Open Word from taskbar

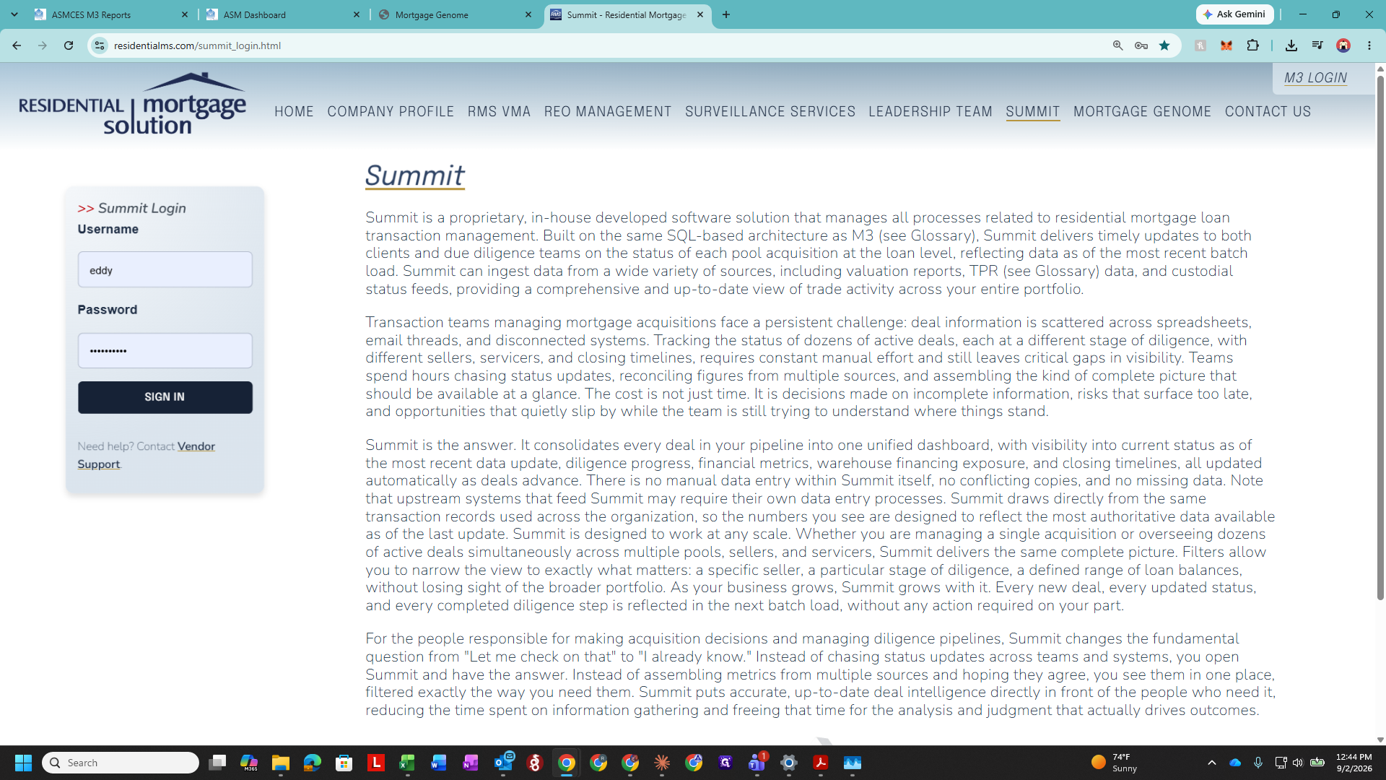click(439, 763)
